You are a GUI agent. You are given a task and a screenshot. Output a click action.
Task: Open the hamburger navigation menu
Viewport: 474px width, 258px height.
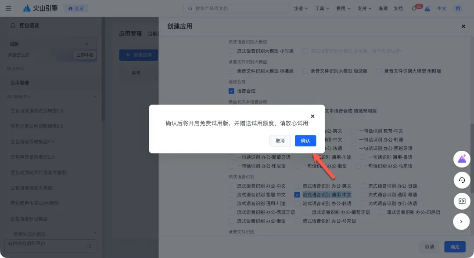pyautogui.click(x=8, y=8)
